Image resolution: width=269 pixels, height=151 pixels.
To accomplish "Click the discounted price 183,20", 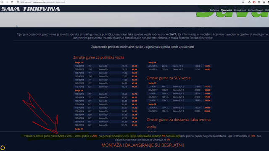I will tap(207, 90).
